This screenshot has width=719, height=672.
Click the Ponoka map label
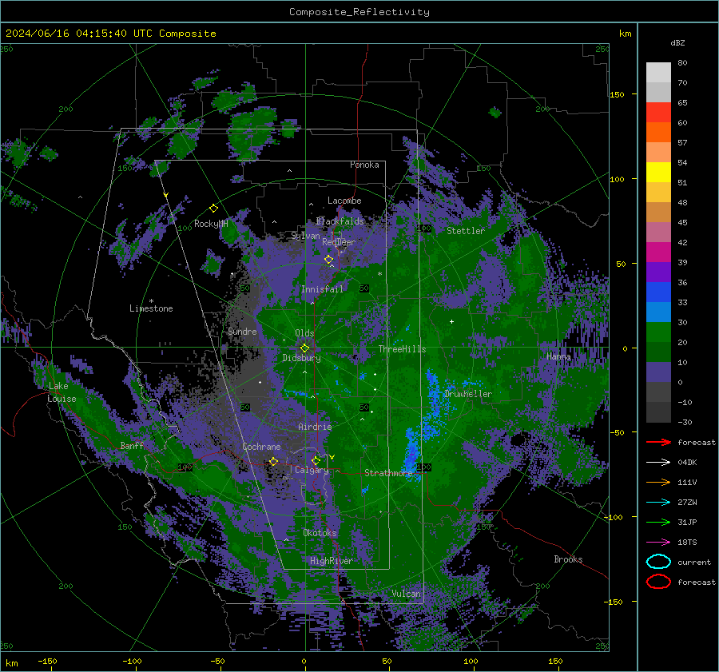pos(364,165)
